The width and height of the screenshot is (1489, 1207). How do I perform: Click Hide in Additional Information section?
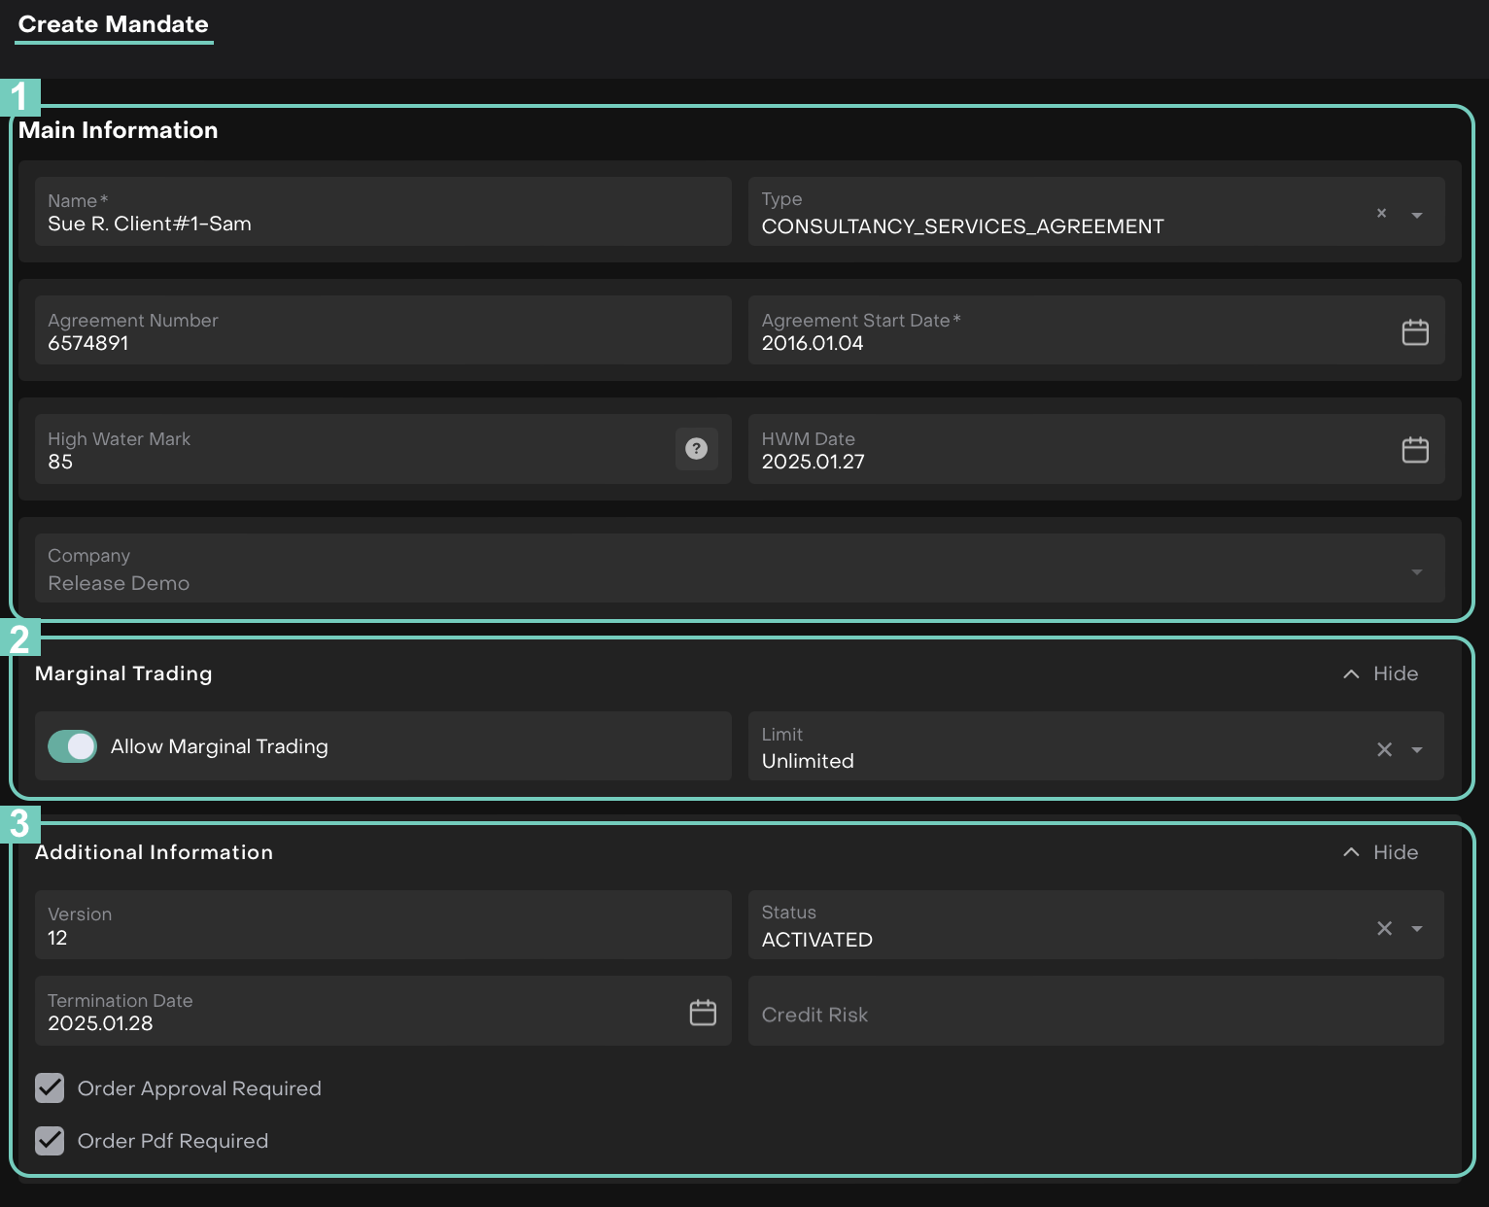(x=1395, y=852)
